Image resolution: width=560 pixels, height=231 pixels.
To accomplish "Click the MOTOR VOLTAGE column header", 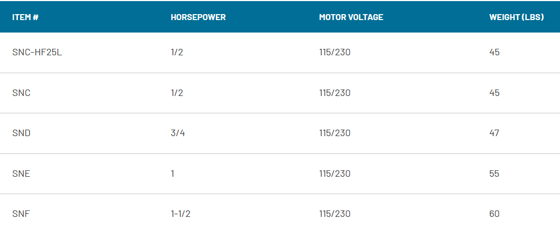I will coord(351,17).
